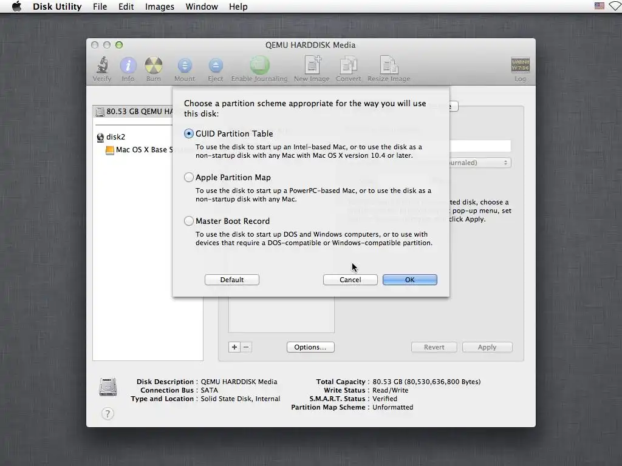Image resolution: width=622 pixels, height=466 pixels.
Task: Click the Total Capacity value 80.53 GB
Action: 426,382
